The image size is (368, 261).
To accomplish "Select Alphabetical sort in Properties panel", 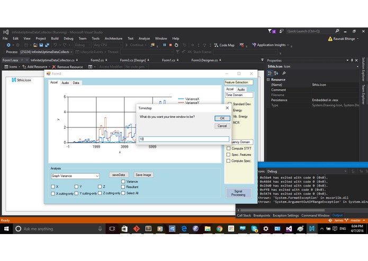I will coord(276,73).
